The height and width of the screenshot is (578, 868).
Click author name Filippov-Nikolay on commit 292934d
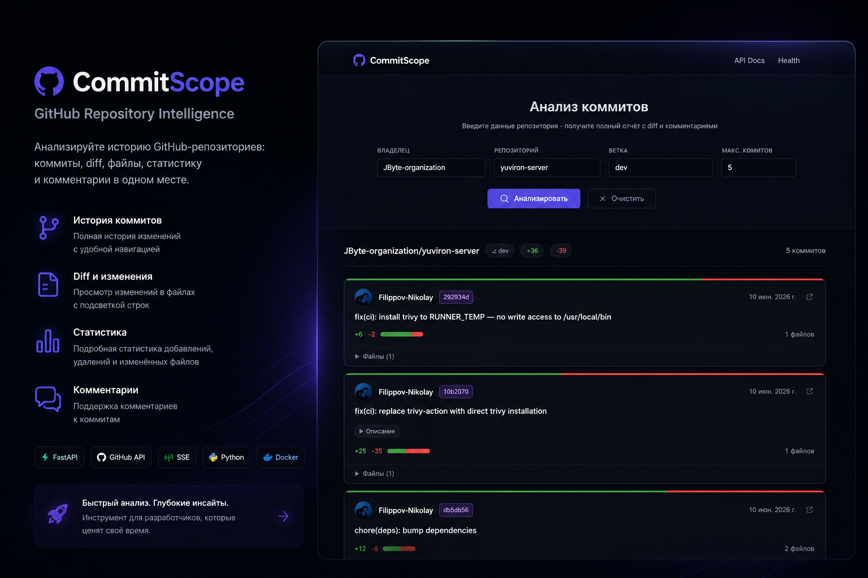[406, 297]
